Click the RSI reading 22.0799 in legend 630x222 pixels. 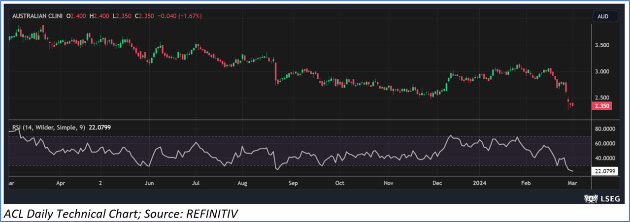99,127
